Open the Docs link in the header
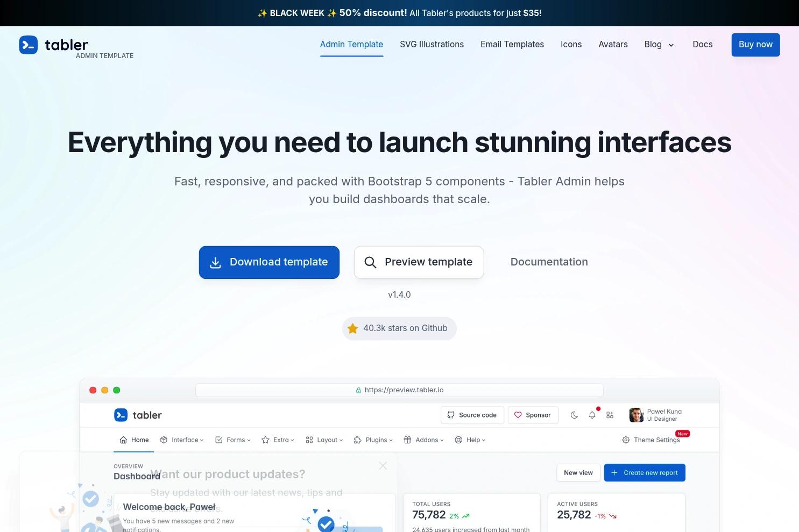The height and width of the screenshot is (532, 799). (702, 45)
